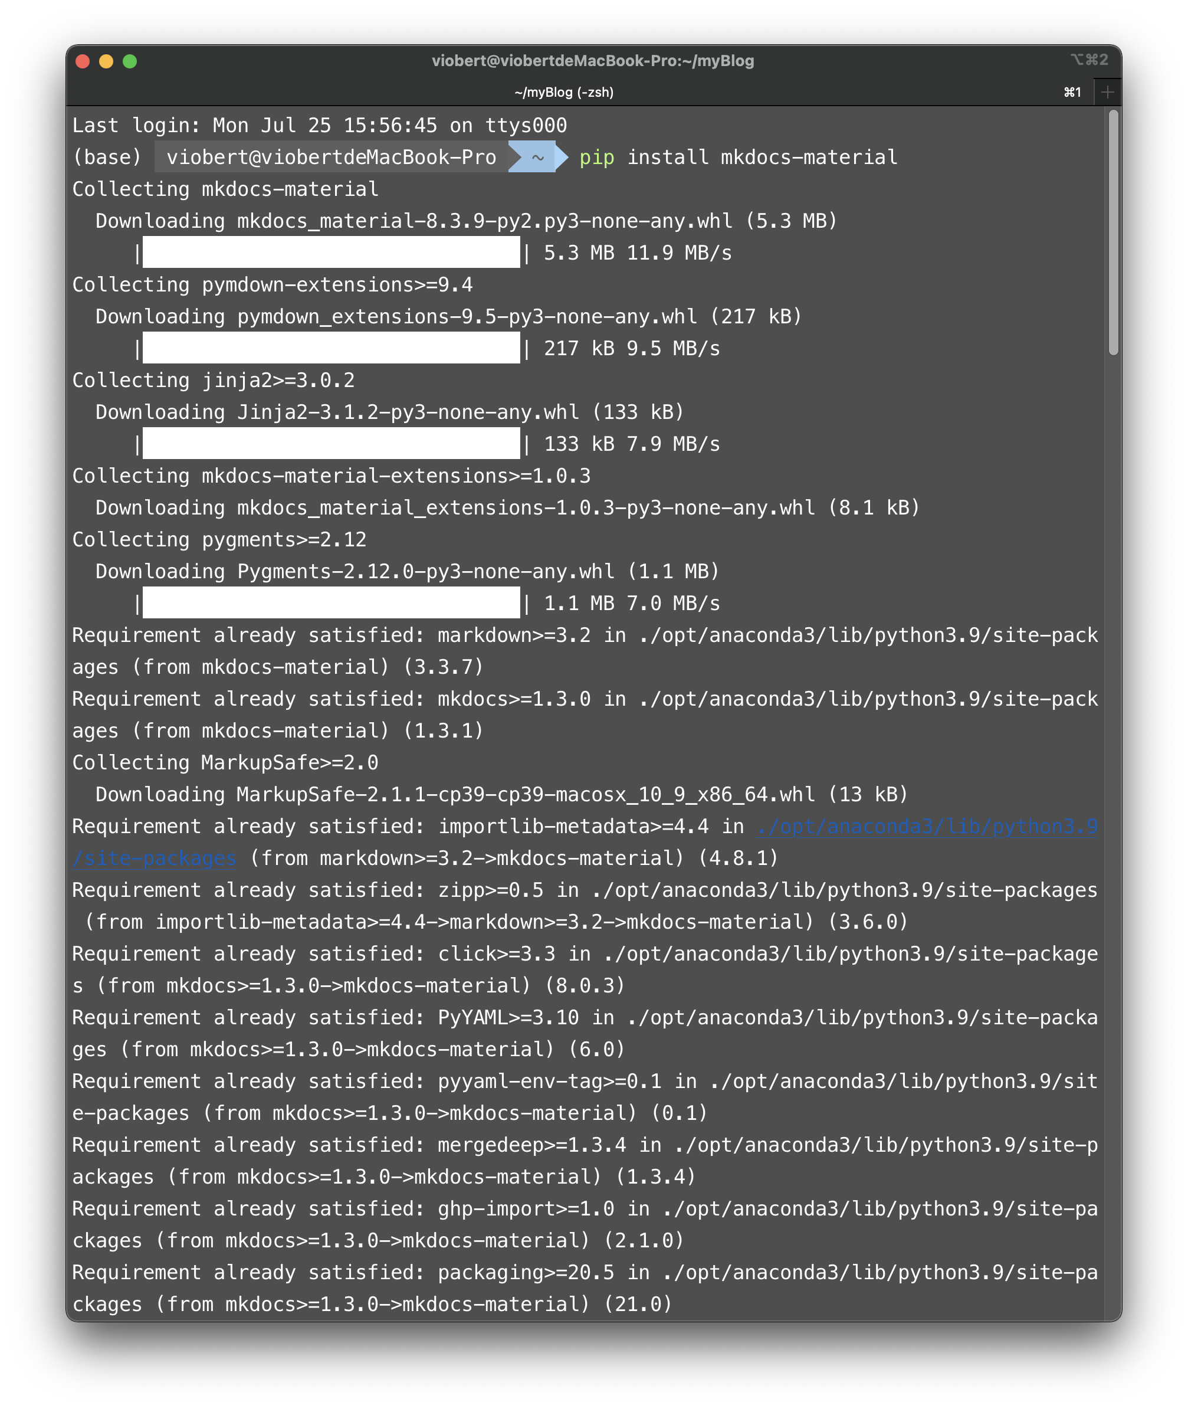Click 'Collecting MarkupSafe>=2.0' line

225,762
